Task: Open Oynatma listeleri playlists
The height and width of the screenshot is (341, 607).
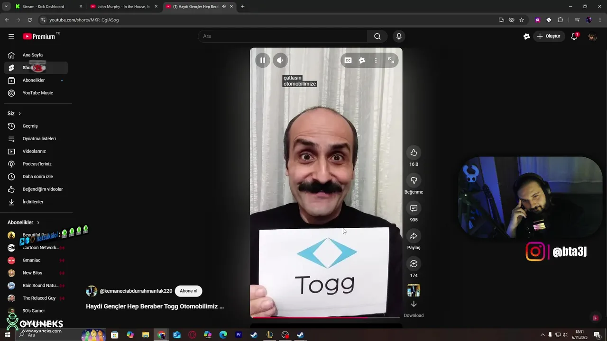Action: point(36,139)
